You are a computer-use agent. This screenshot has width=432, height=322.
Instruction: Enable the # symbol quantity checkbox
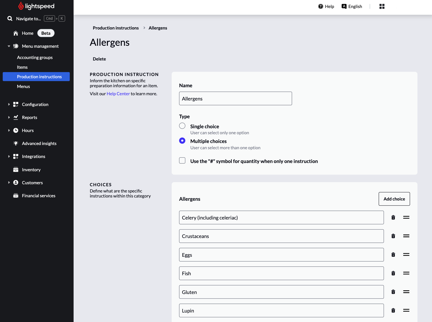click(x=182, y=160)
